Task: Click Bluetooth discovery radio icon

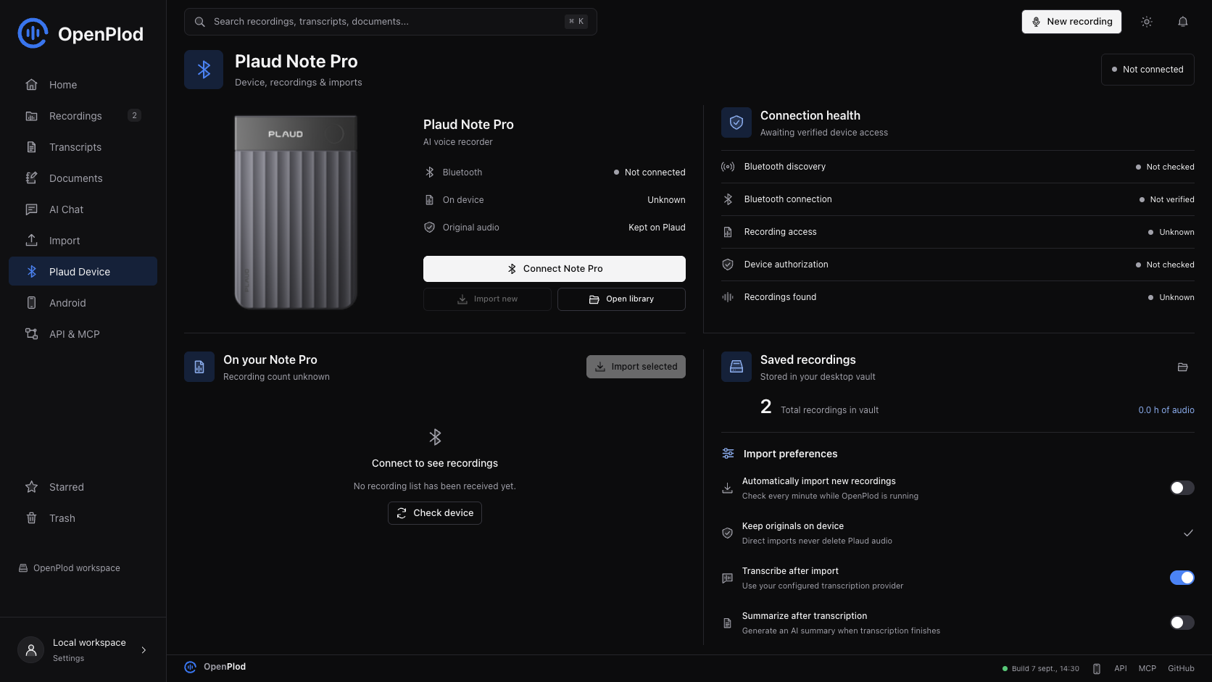Action: (728, 167)
